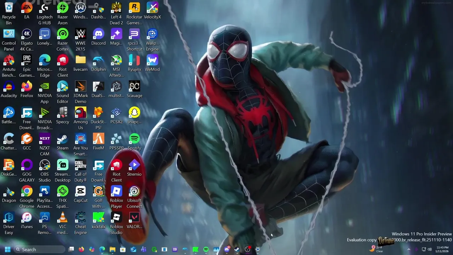Launch the EA app shortcut
The image size is (453, 255).
pyautogui.click(x=27, y=11)
